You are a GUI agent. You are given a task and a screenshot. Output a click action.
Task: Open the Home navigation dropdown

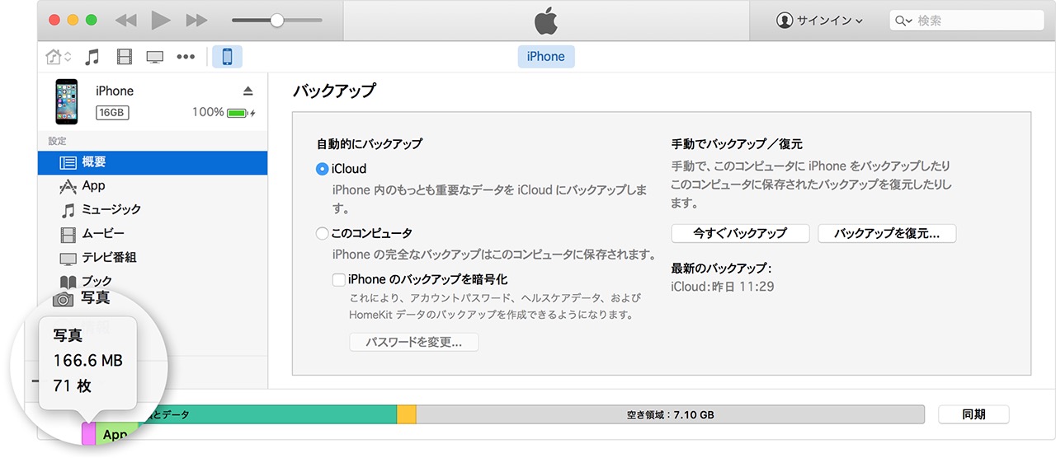pos(58,57)
